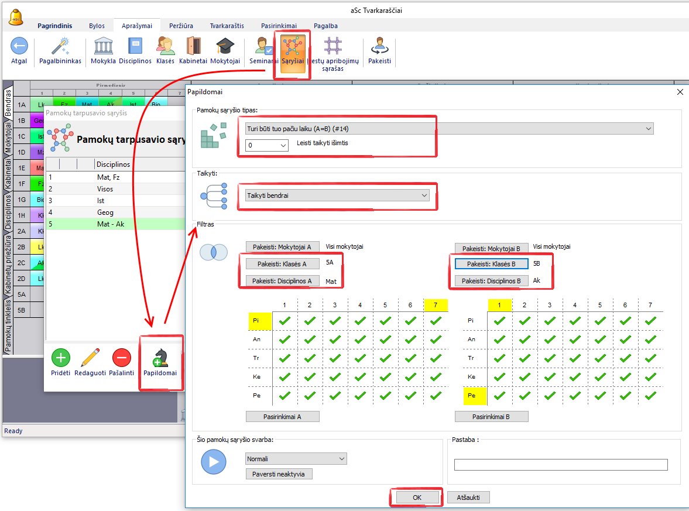Viewport: 689px width, 511px height.
Task: Click the red Pašalinti remove icon
Action: [121, 358]
